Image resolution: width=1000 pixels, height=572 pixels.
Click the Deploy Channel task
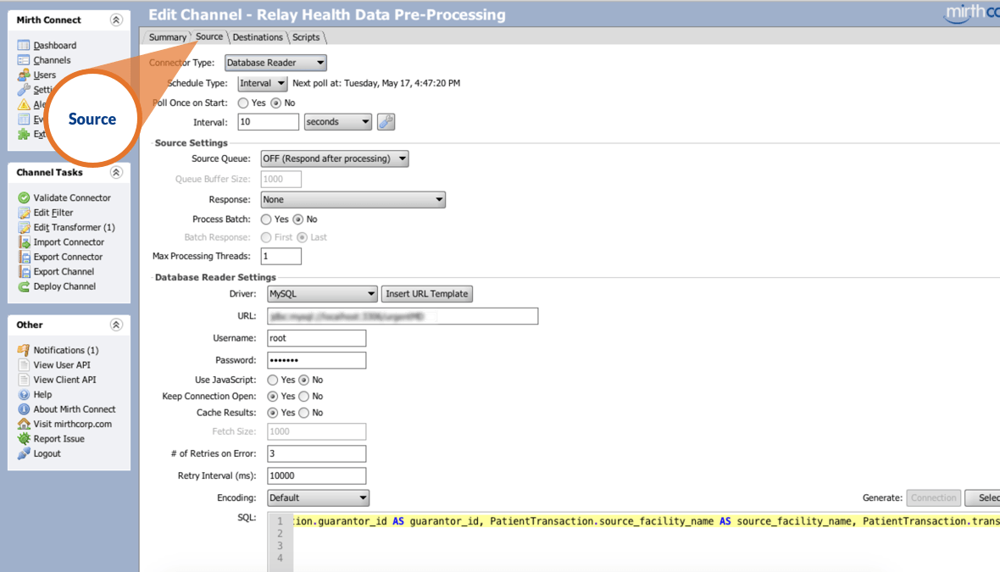click(64, 286)
